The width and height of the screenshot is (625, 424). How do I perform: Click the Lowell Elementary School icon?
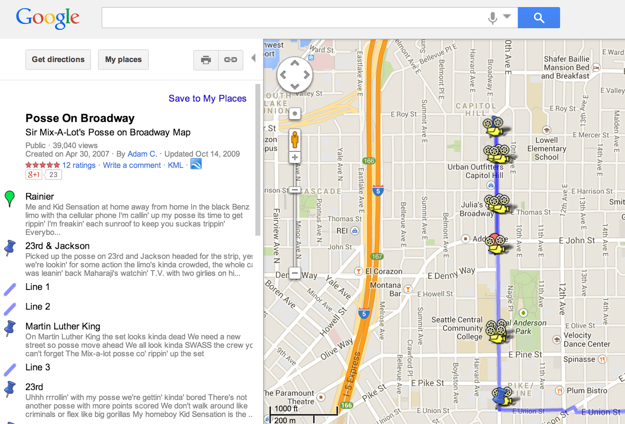546,130
